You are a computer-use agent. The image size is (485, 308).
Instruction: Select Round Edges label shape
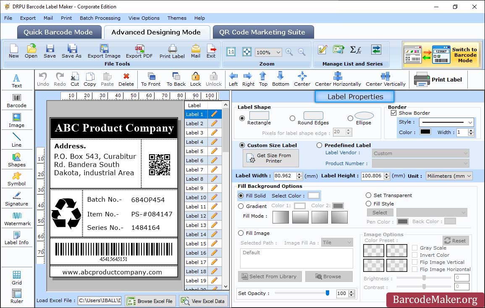[292, 118]
